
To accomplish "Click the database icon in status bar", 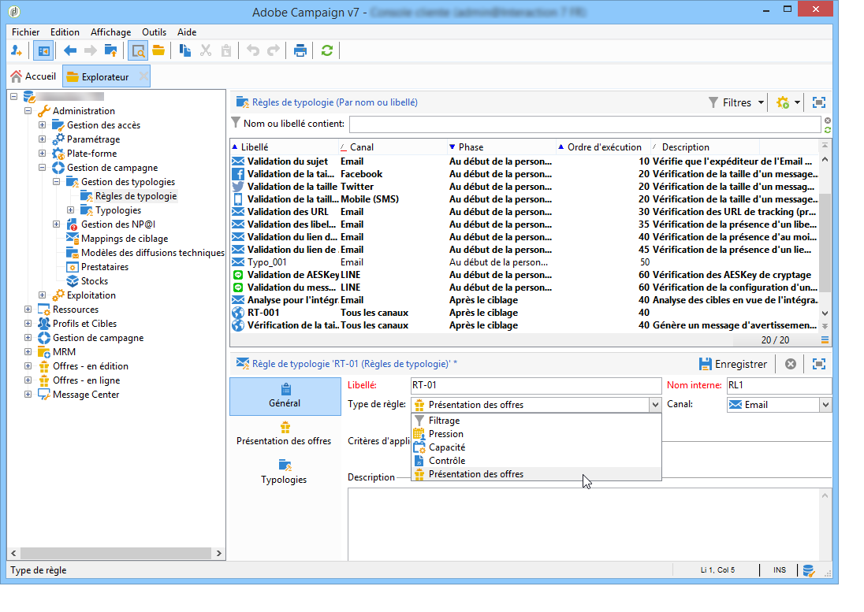I will [x=808, y=571].
